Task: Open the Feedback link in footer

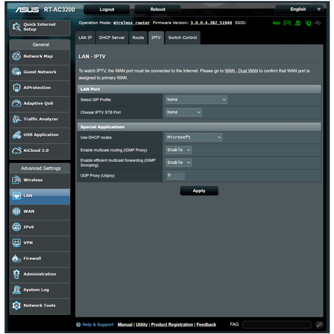Action: pyautogui.click(x=206, y=325)
